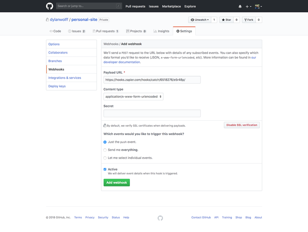The height and width of the screenshot is (232, 308).
Task: Click the star icon next to Star
Action: tap(223, 20)
